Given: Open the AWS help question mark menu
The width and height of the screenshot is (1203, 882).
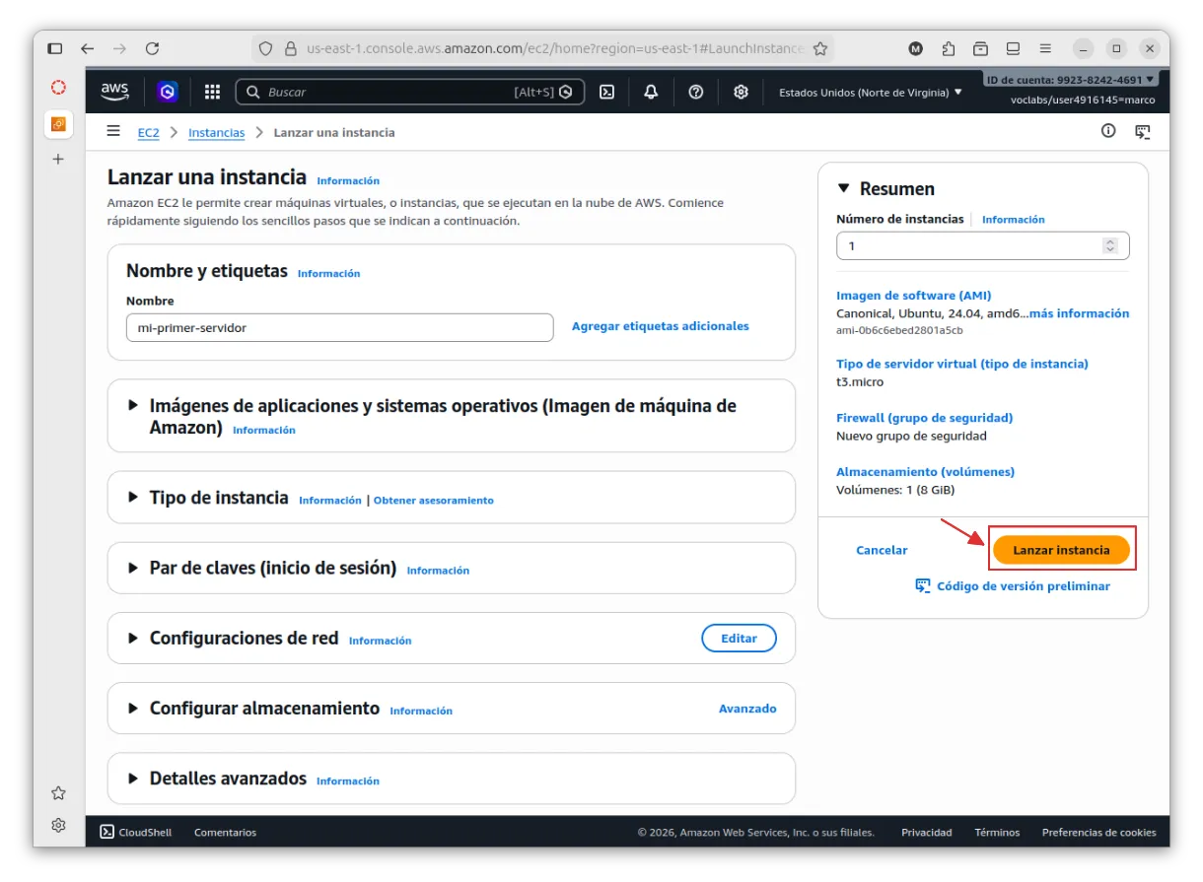Looking at the screenshot, I should tap(696, 92).
